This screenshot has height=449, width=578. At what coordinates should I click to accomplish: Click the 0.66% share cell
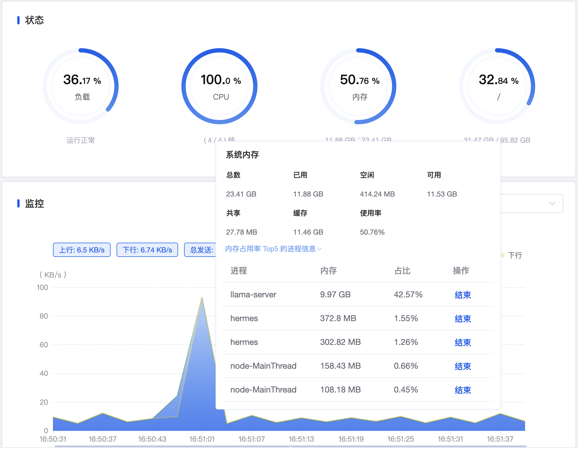(x=406, y=366)
